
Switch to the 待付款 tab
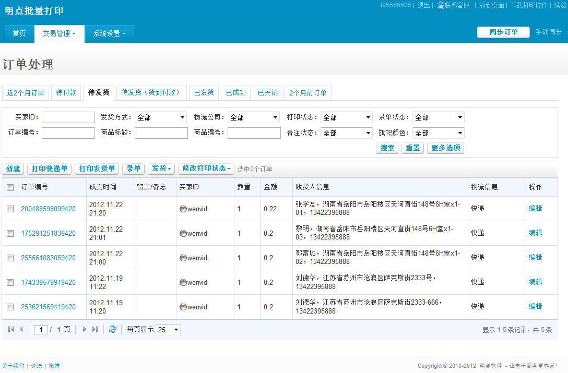66,93
